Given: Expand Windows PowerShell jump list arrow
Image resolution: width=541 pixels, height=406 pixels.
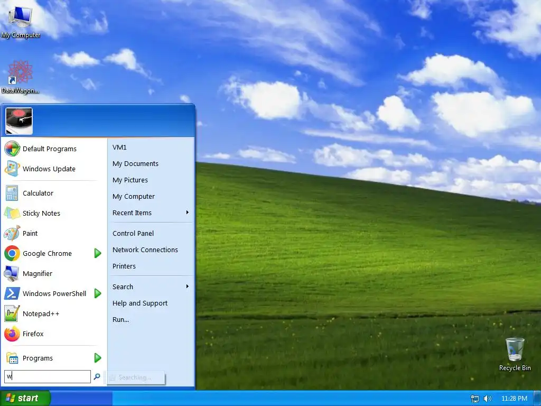Looking at the screenshot, I should 98,293.
